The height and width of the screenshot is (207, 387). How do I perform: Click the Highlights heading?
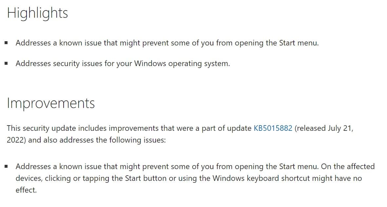[x=37, y=13]
